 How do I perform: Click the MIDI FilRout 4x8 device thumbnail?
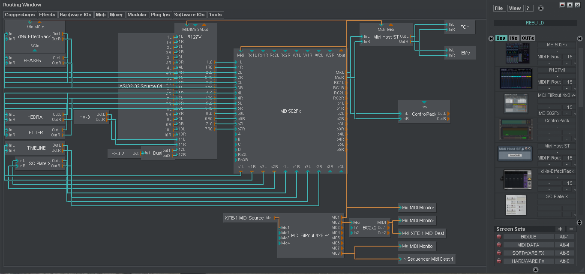[516, 103]
